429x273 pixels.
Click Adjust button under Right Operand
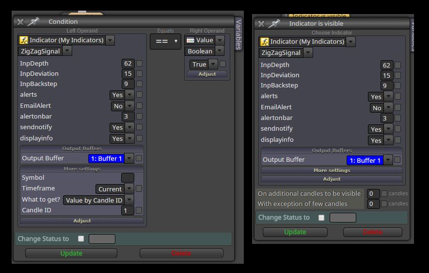coord(207,74)
